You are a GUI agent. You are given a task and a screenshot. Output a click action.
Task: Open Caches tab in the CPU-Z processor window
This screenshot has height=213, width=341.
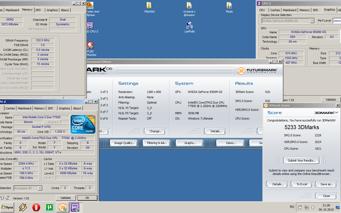(10, 108)
